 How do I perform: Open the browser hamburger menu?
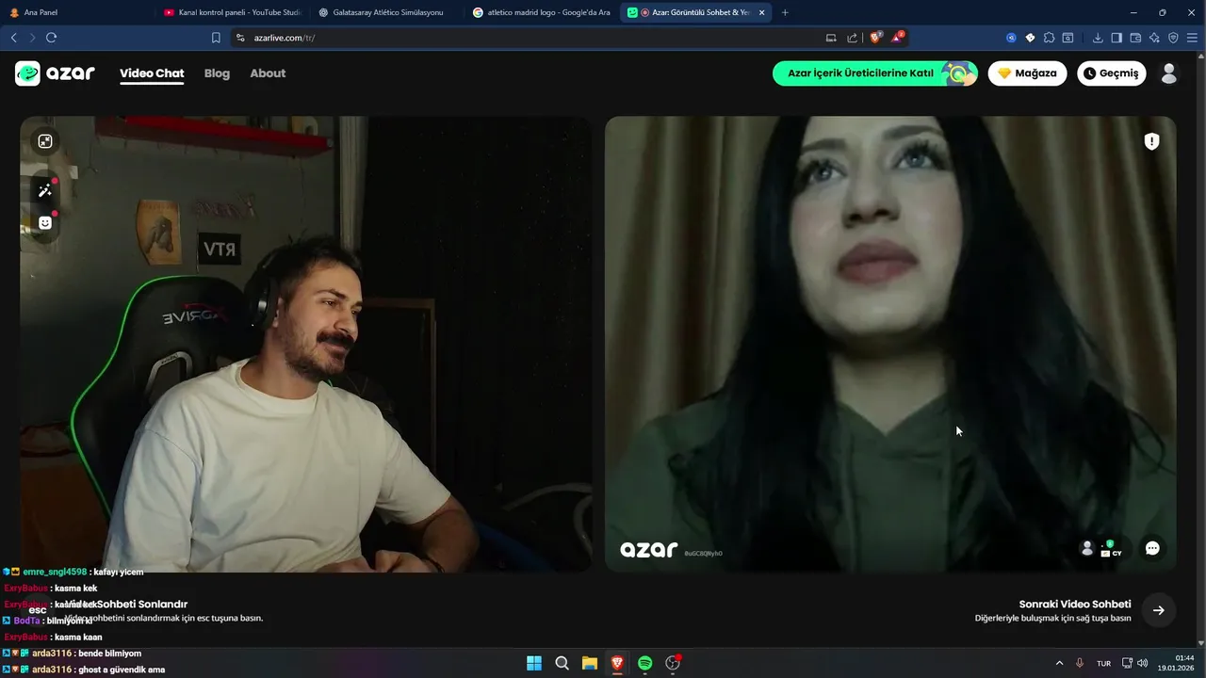pyautogui.click(x=1192, y=38)
